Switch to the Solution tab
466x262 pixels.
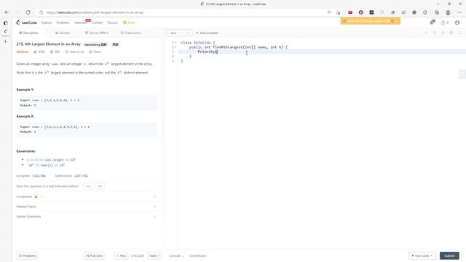(63, 33)
